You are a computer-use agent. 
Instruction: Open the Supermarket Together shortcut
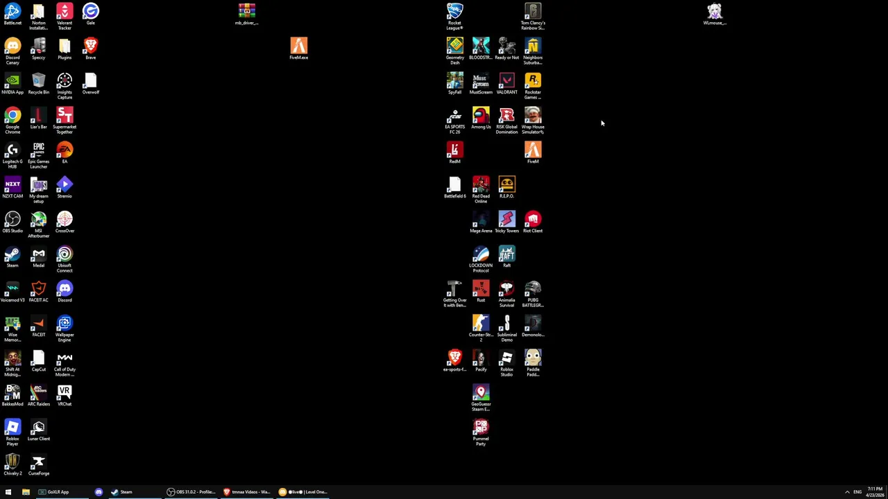pos(65,121)
